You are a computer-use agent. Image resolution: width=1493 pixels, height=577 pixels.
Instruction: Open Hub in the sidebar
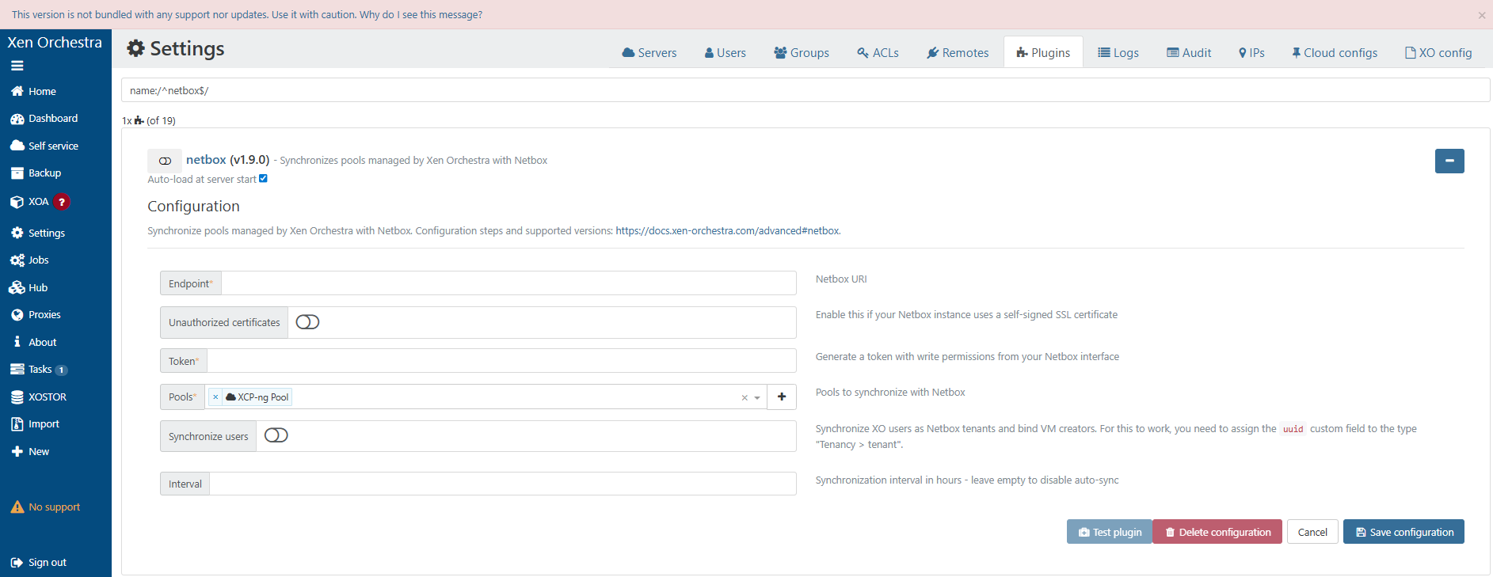(x=29, y=287)
